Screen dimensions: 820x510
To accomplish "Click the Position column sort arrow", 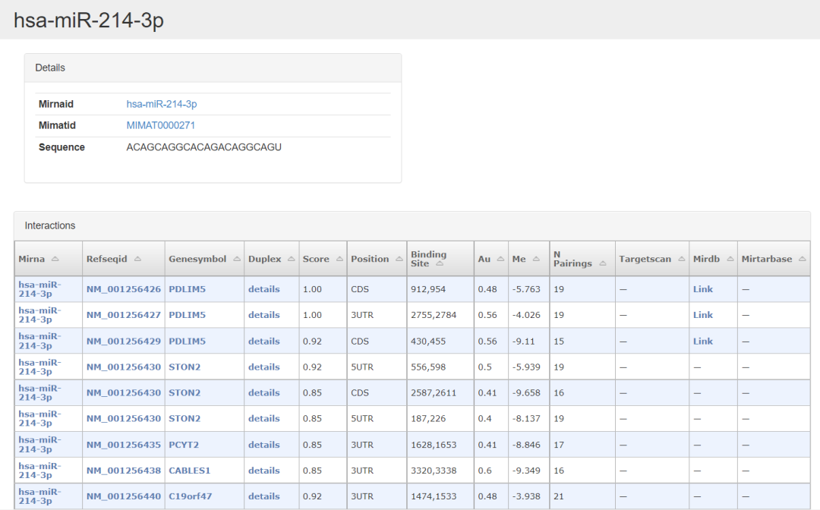I will [x=399, y=260].
